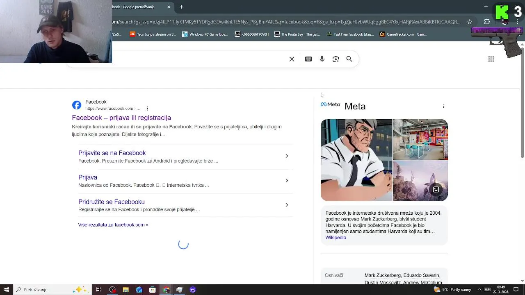The image size is (525, 295).
Task: Open Teco Josip's stream bookmark
Action: [153, 34]
